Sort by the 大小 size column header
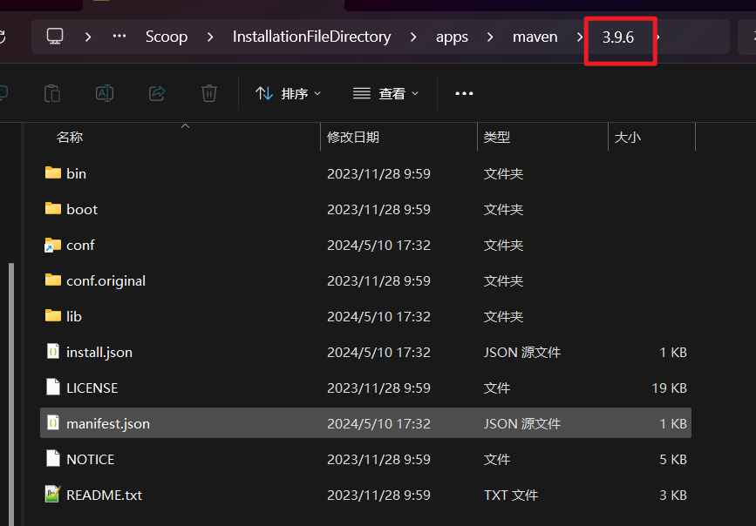 (628, 137)
